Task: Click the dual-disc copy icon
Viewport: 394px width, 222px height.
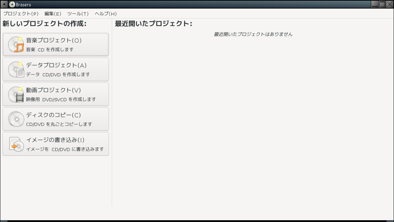Action: 16,119
